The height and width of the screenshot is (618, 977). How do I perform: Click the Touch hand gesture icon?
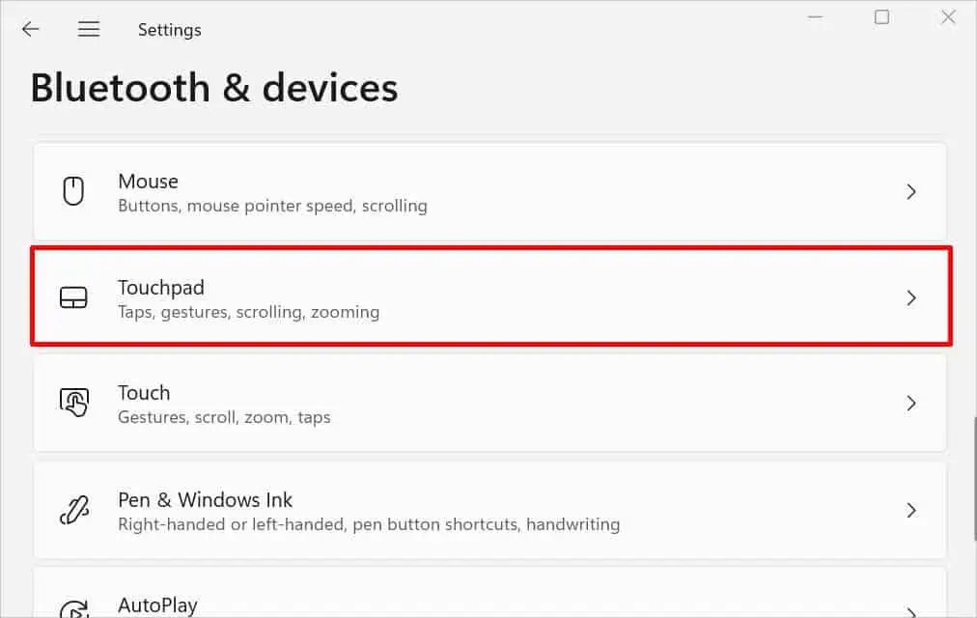73,403
